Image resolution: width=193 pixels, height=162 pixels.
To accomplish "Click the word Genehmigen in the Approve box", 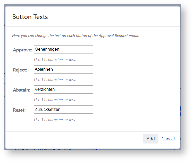I will 47,49.
